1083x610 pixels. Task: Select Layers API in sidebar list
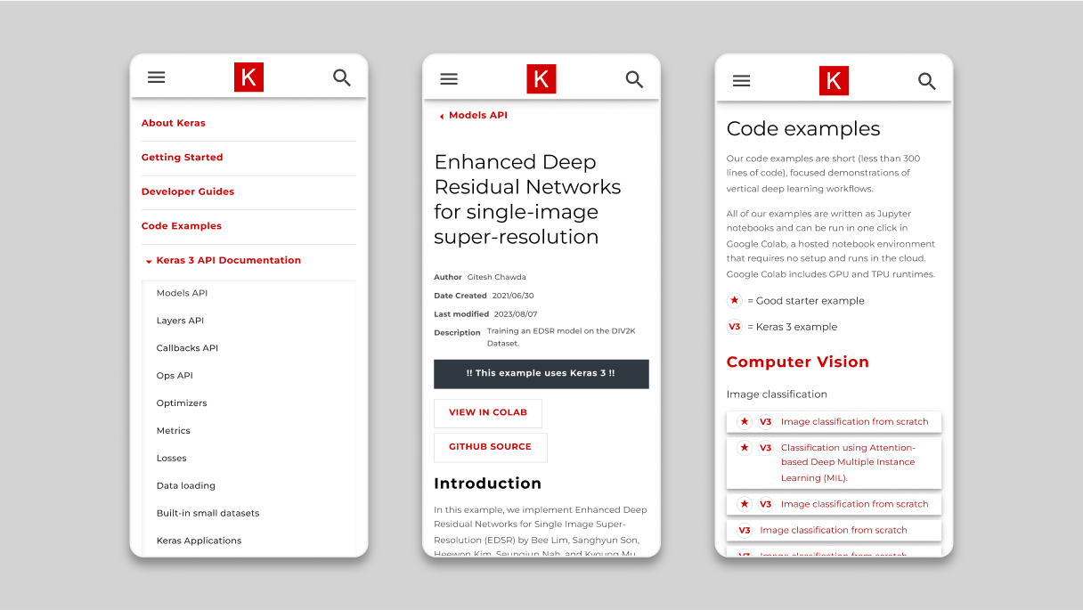click(x=180, y=321)
